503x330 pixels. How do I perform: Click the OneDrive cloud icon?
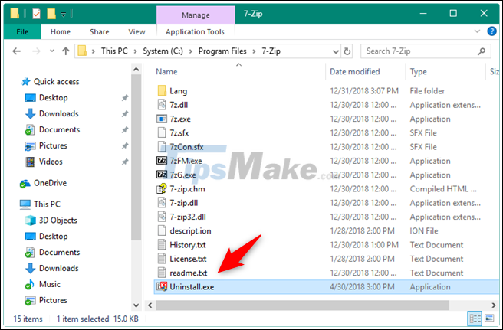click(x=25, y=183)
